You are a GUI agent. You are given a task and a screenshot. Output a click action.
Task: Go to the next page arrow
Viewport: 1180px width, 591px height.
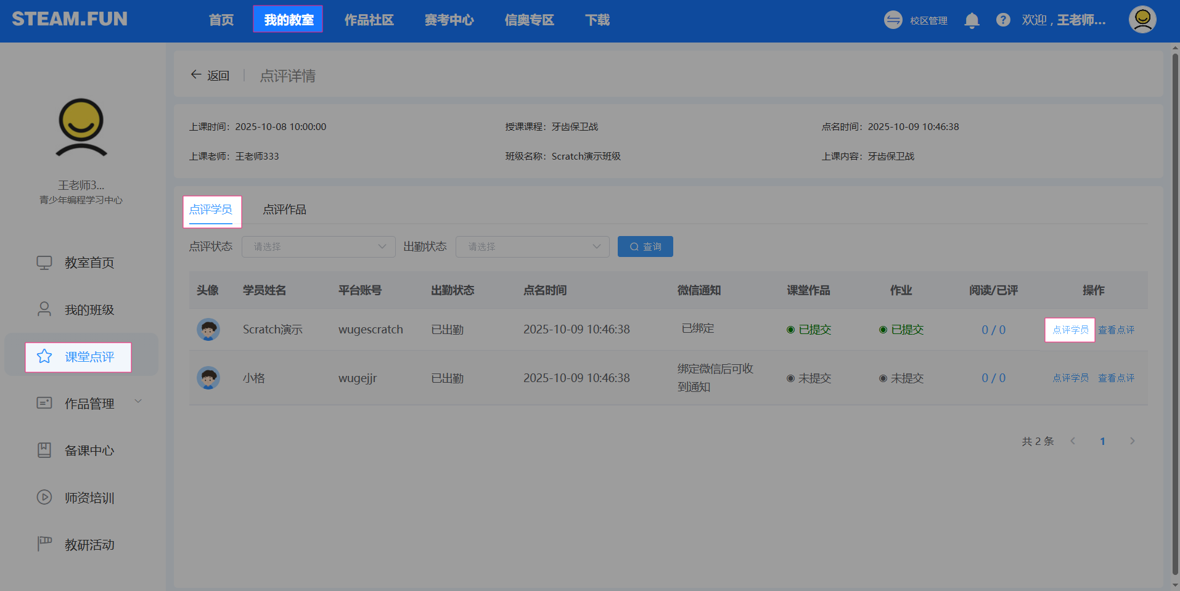tap(1132, 441)
